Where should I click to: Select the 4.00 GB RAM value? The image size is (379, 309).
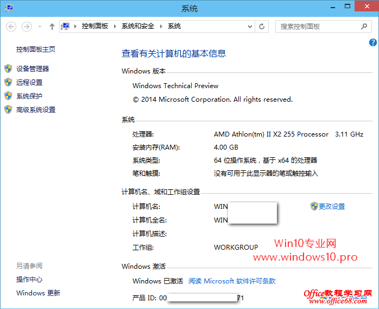[x=226, y=147]
